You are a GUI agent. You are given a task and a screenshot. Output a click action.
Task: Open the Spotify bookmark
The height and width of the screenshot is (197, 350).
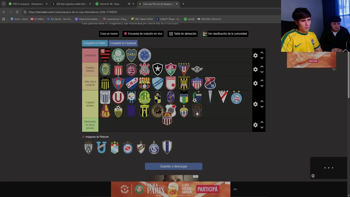pyautogui.click(x=189, y=19)
